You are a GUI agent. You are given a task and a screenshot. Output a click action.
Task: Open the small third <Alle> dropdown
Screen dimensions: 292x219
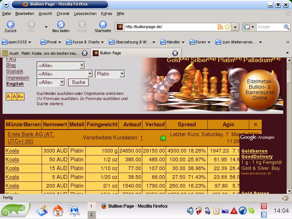click(x=51, y=82)
